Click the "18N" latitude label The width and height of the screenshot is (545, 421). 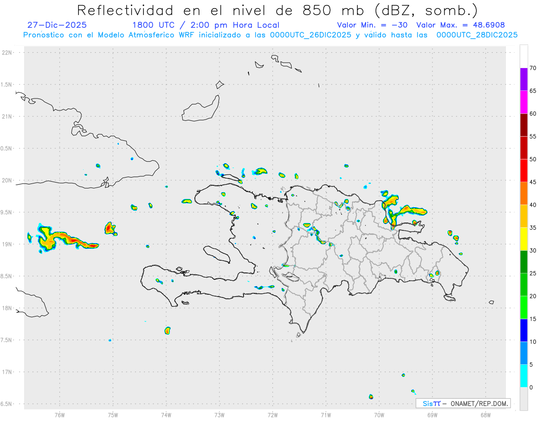click(x=8, y=308)
